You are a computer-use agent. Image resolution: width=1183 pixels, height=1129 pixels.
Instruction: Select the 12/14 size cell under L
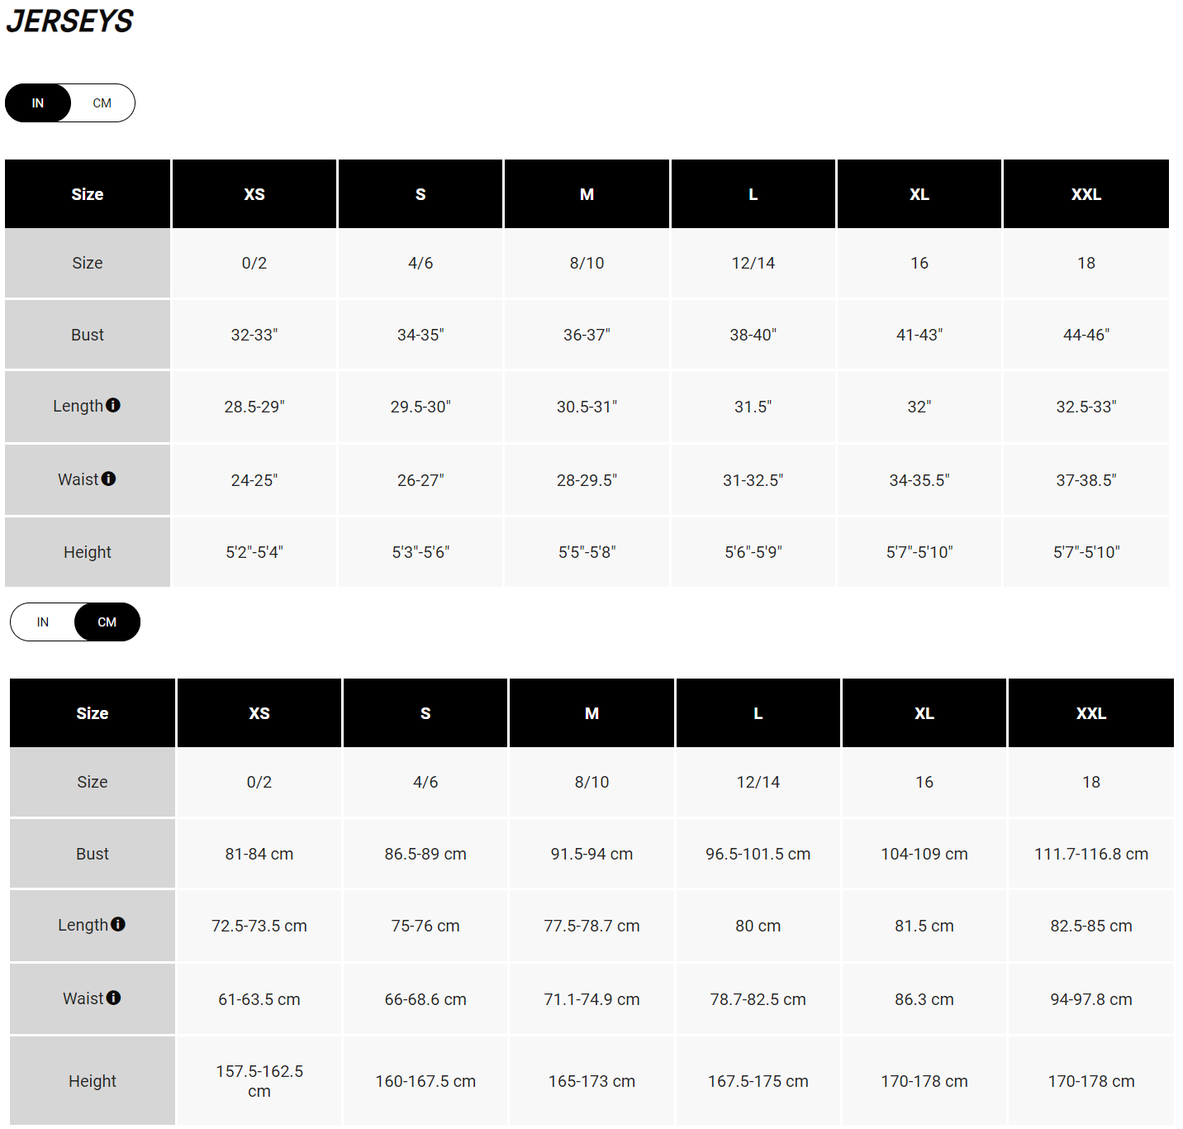coord(753,263)
